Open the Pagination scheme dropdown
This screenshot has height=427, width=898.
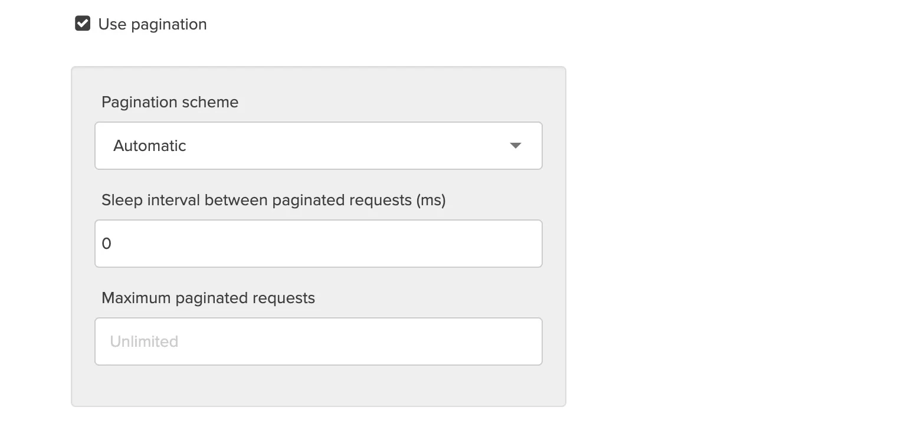point(319,145)
